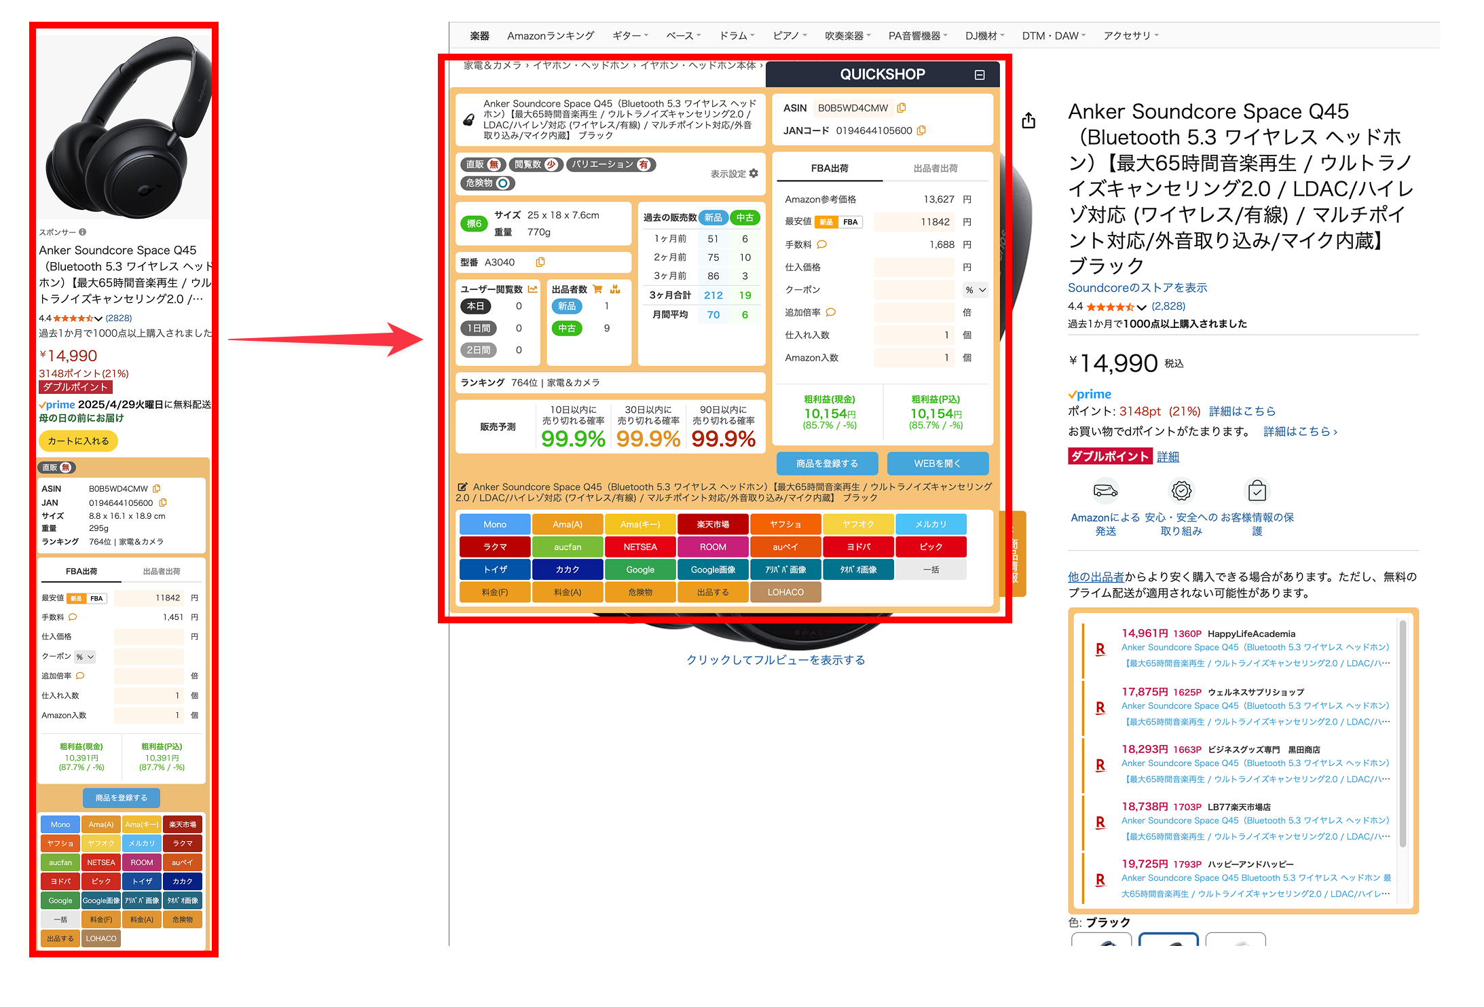This screenshot has height=1007, width=1484.
Task: Open Soundcoreのストアを表示 link
Action: click(x=1137, y=288)
